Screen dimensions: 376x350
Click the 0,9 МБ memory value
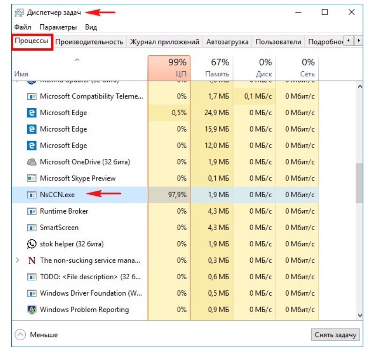[218, 310]
